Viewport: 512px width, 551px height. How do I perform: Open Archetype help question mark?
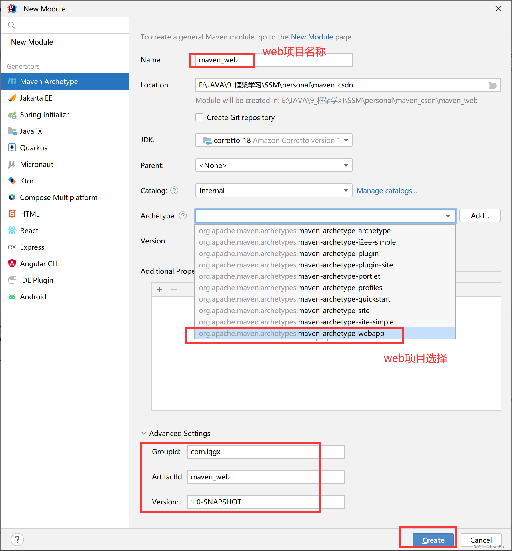click(183, 215)
